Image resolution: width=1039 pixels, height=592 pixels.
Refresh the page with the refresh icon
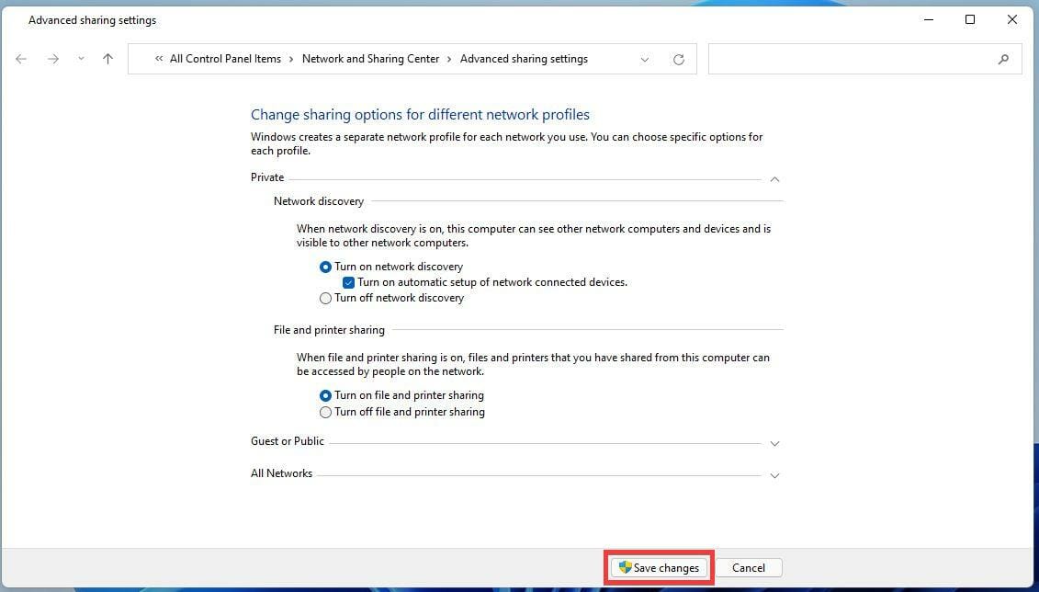(x=679, y=59)
